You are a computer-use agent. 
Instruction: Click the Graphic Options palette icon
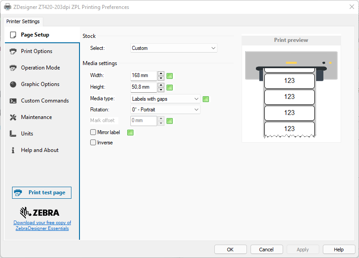[x=13, y=84]
